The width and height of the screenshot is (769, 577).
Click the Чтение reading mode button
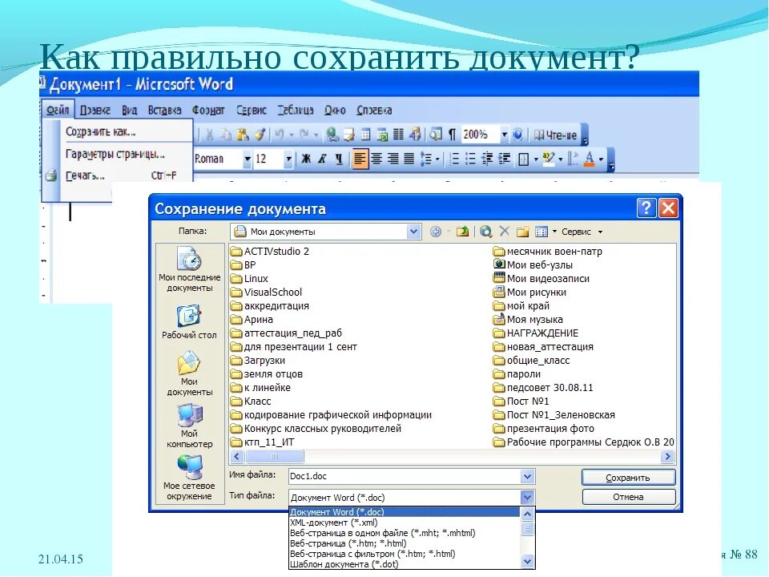(555, 135)
